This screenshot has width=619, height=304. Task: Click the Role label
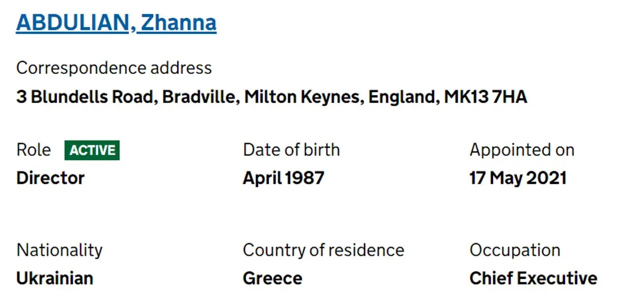point(33,150)
